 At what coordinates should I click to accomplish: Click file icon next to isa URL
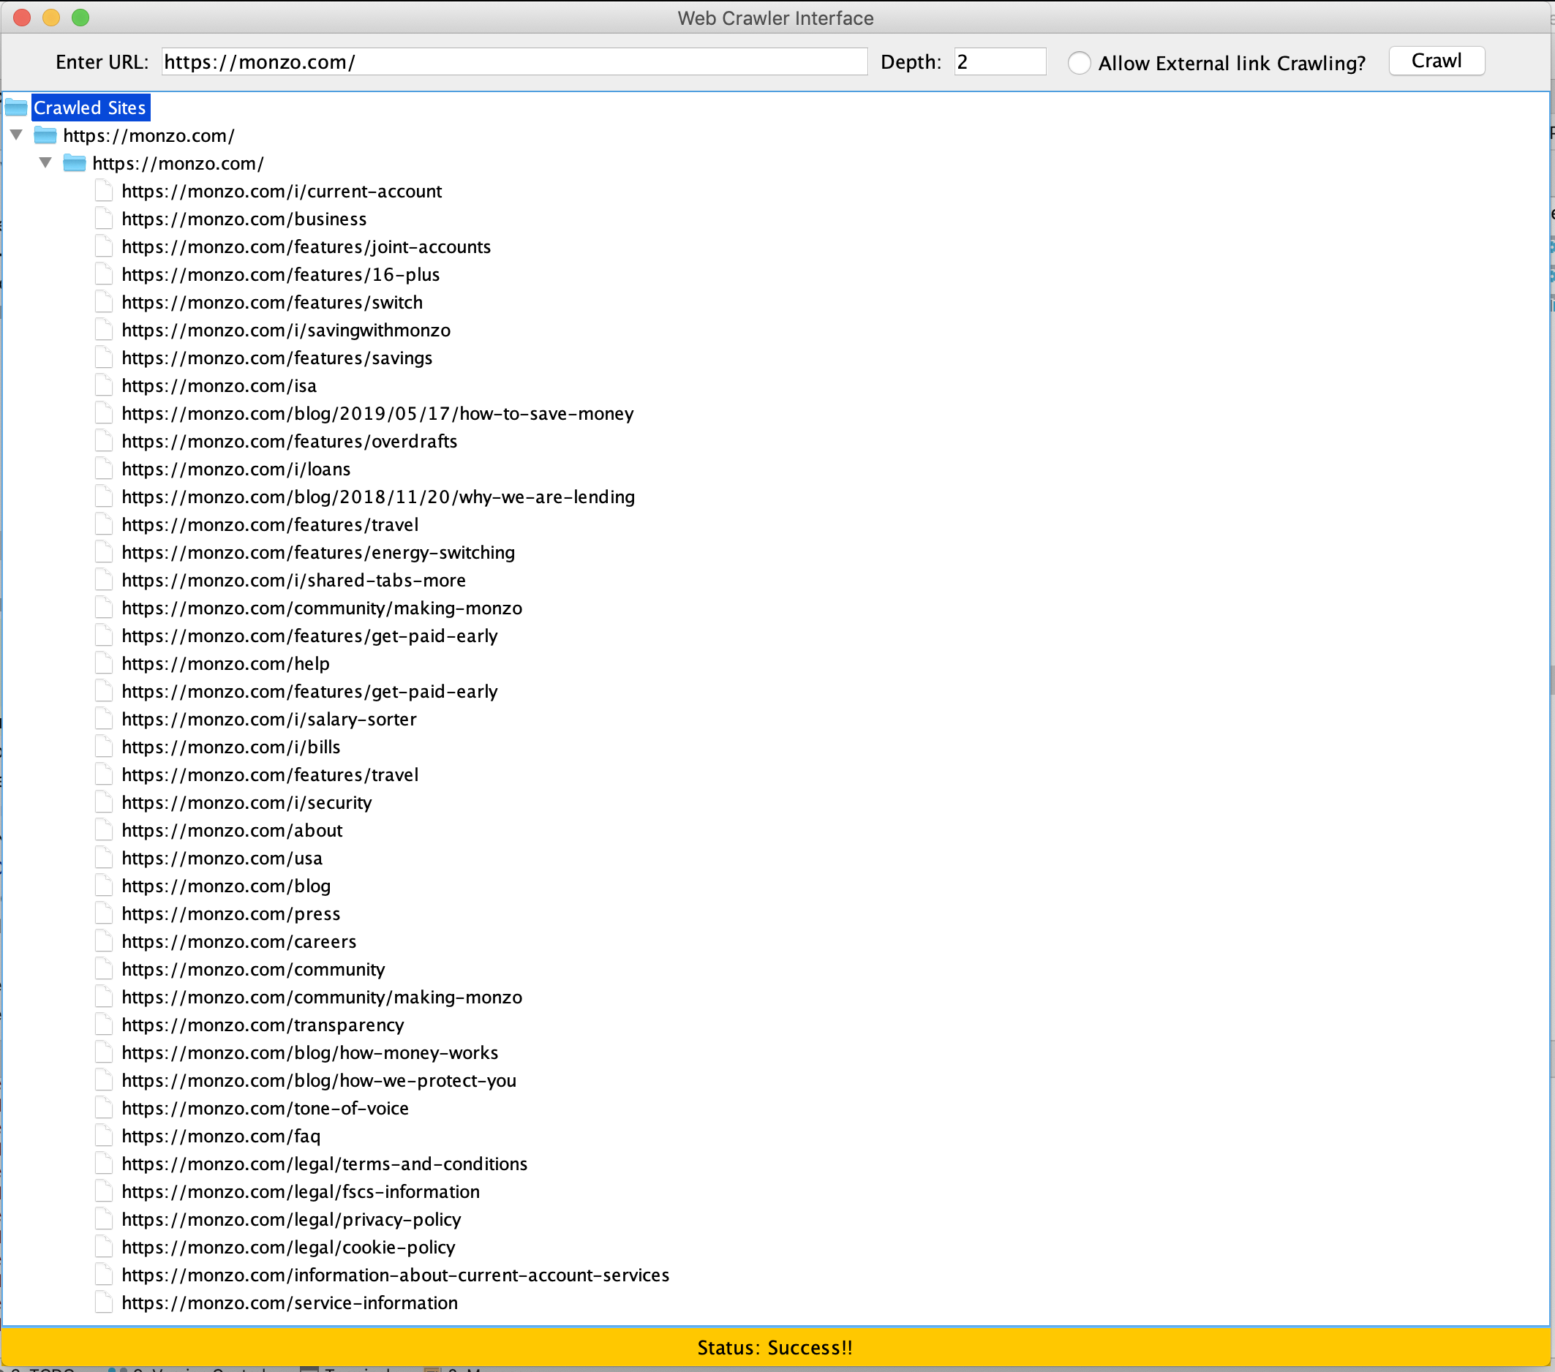click(x=104, y=385)
